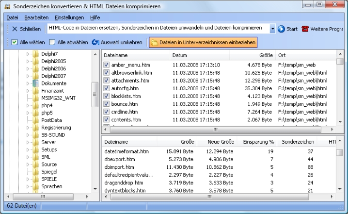Click the Alle wählen checkmark icon
348x214 pixels.
coord(15,43)
